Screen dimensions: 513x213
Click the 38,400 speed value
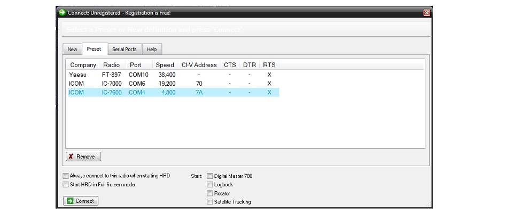[x=167, y=75]
